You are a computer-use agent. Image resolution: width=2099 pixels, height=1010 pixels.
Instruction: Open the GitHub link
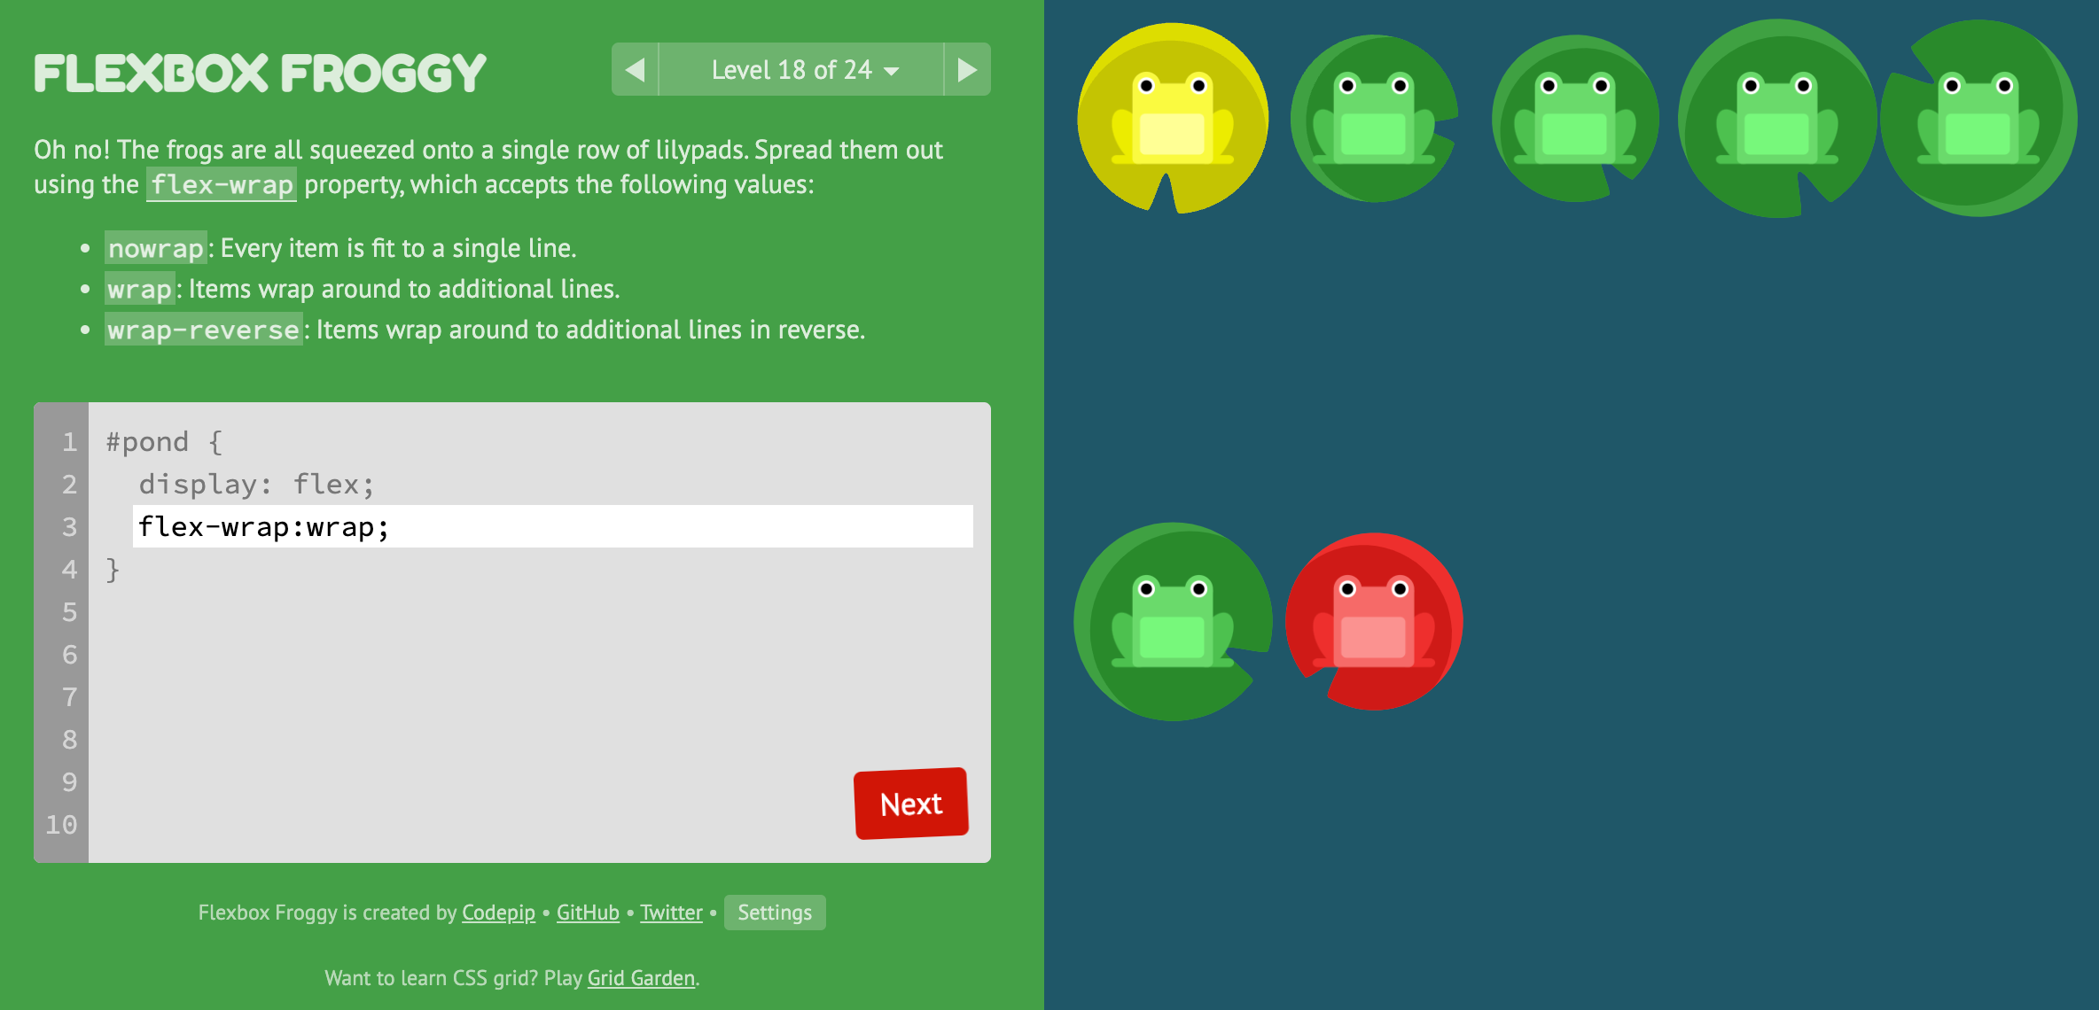588,913
